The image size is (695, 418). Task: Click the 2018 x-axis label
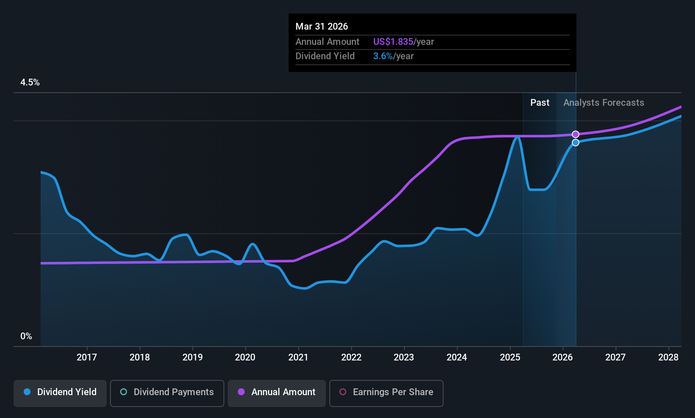pyautogui.click(x=140, y=357)
